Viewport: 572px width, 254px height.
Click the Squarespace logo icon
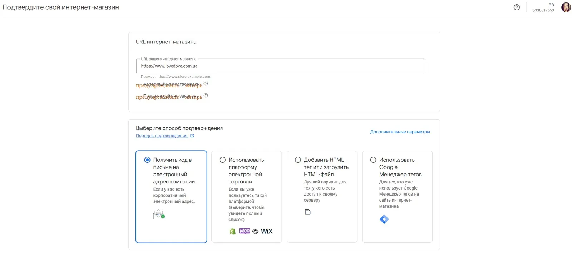(255, 231)
